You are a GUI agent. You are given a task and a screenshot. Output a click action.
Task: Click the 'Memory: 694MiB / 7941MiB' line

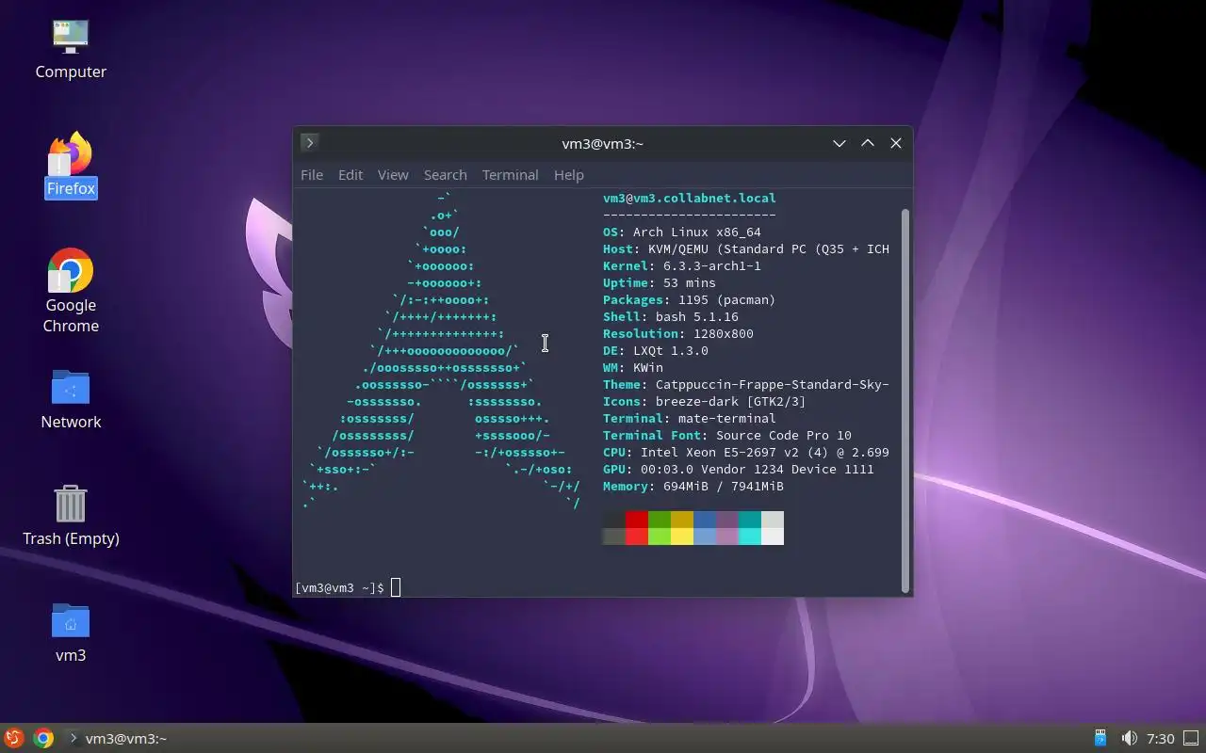tap(693, 486)
